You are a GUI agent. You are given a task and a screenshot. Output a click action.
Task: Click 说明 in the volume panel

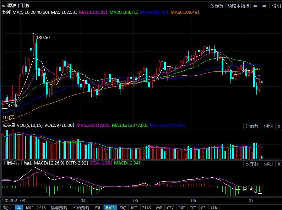pos(268,126)
